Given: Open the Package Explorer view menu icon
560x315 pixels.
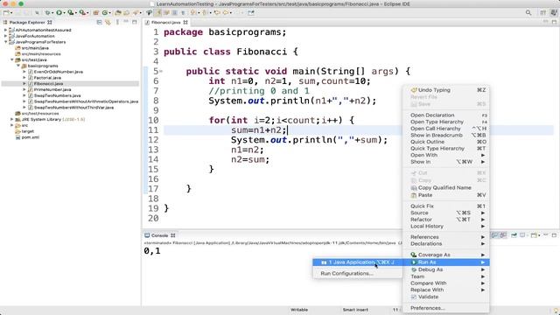Looking at the screenshot, I should point(117,22).
